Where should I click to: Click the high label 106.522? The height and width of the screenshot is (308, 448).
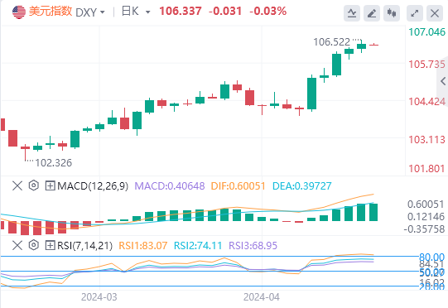pyautogui.click(x=332, y=42)
